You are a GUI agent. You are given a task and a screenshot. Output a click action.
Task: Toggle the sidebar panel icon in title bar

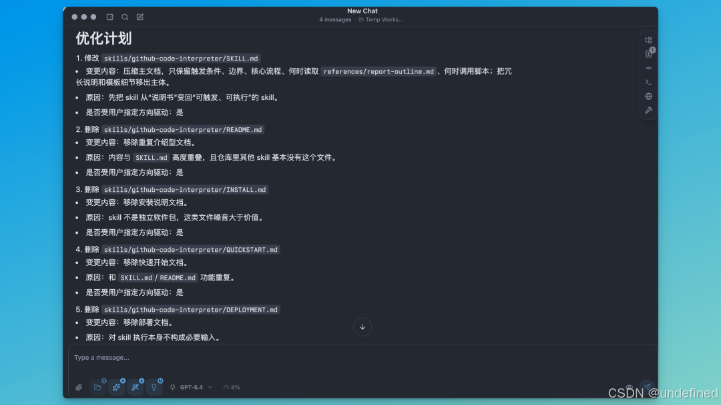(x=110, y=17)
